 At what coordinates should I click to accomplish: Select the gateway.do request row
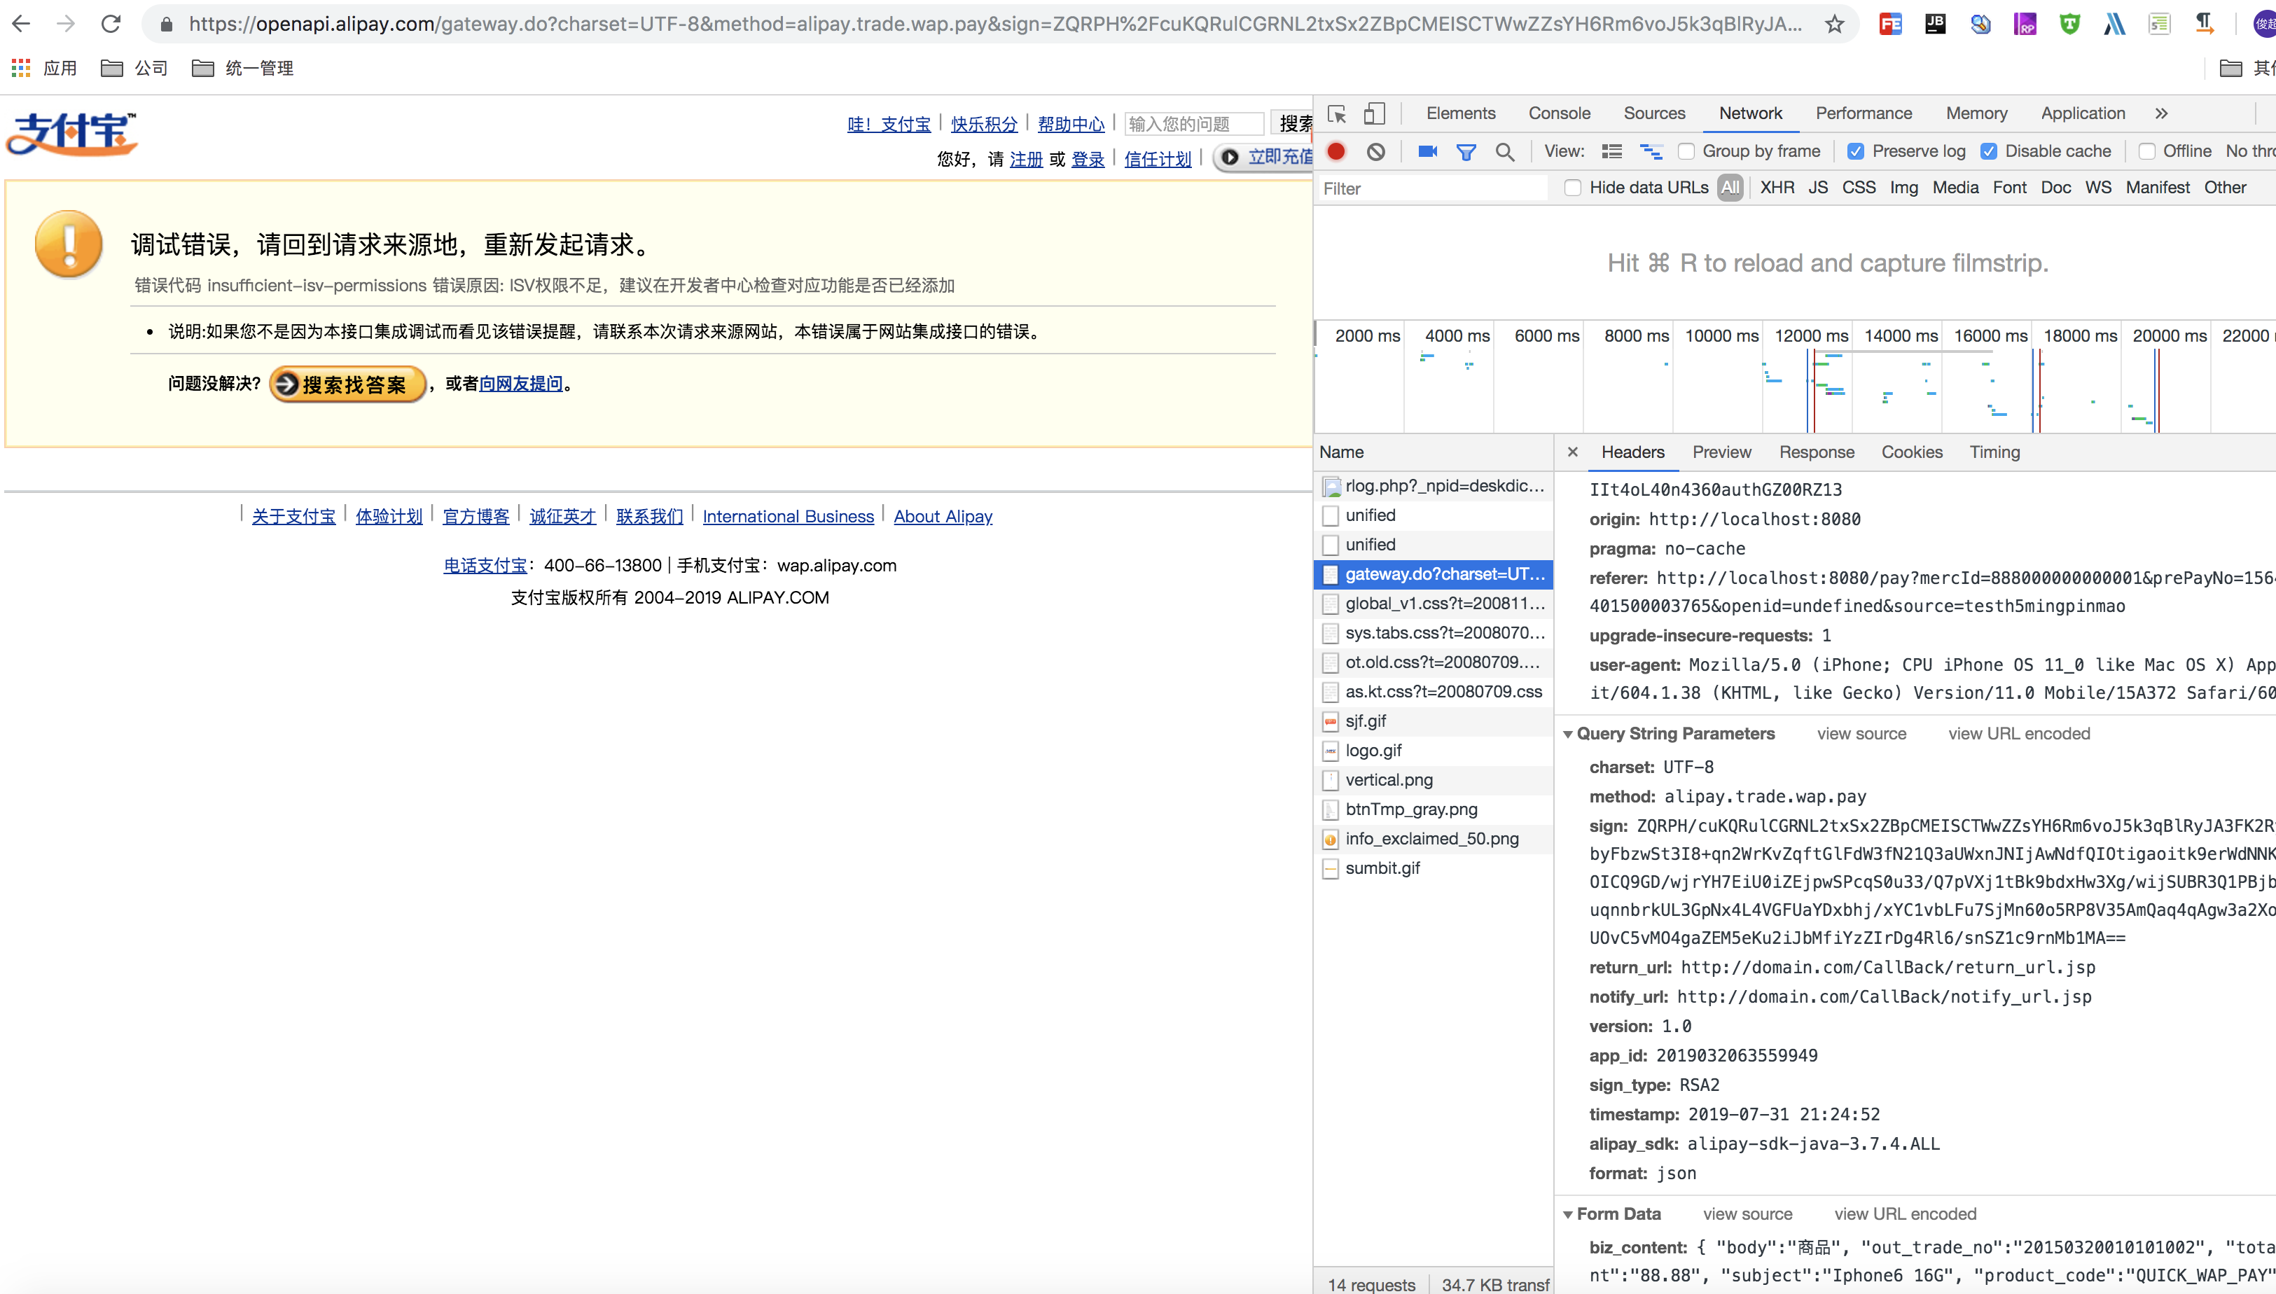1433,574
